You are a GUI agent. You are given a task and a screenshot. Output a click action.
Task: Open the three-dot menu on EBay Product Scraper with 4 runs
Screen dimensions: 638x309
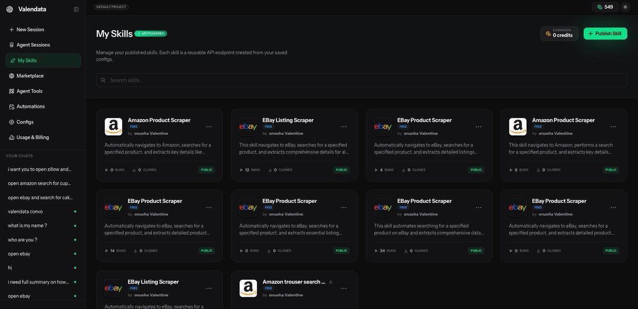pyautogui.click(x=478, y=127)
